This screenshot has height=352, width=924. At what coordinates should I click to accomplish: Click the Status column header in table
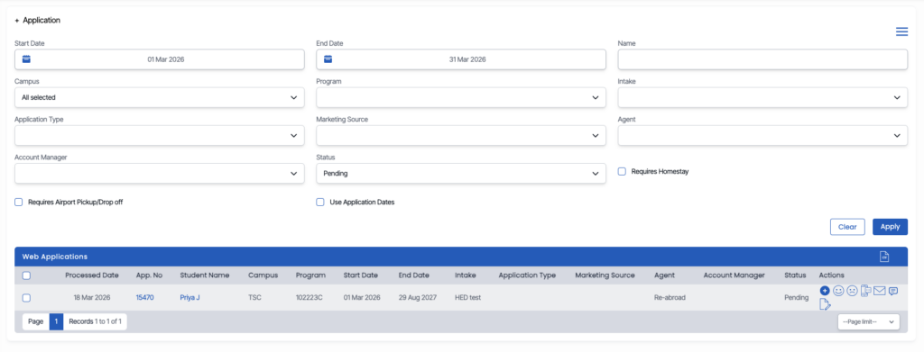(x=795, y=275)
